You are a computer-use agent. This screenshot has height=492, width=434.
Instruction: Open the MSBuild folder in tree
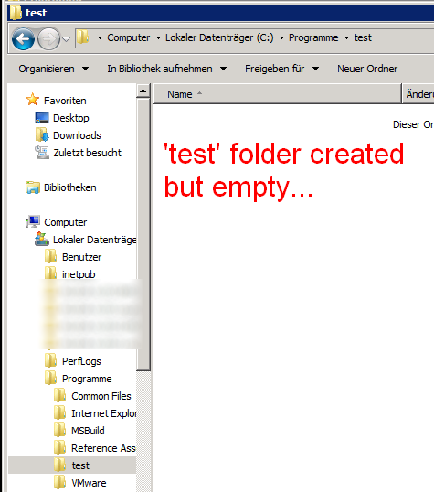click(x=88, y=431)
